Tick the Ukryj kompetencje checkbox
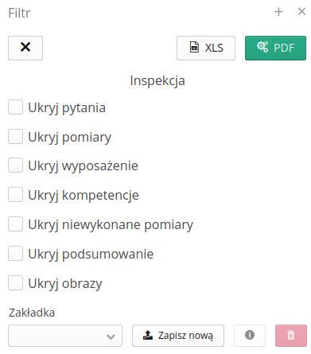311x354 pixels. 15,195
